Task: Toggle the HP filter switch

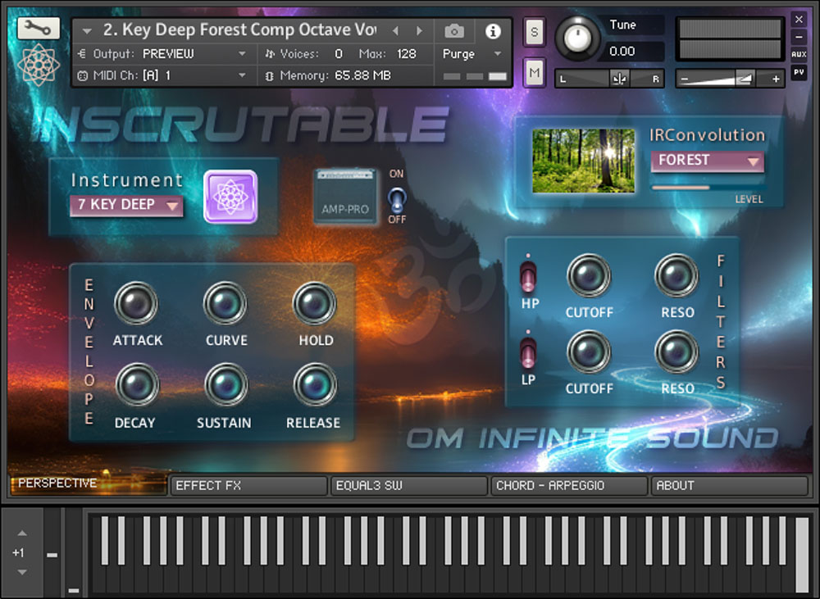Action: click(528, 276)
